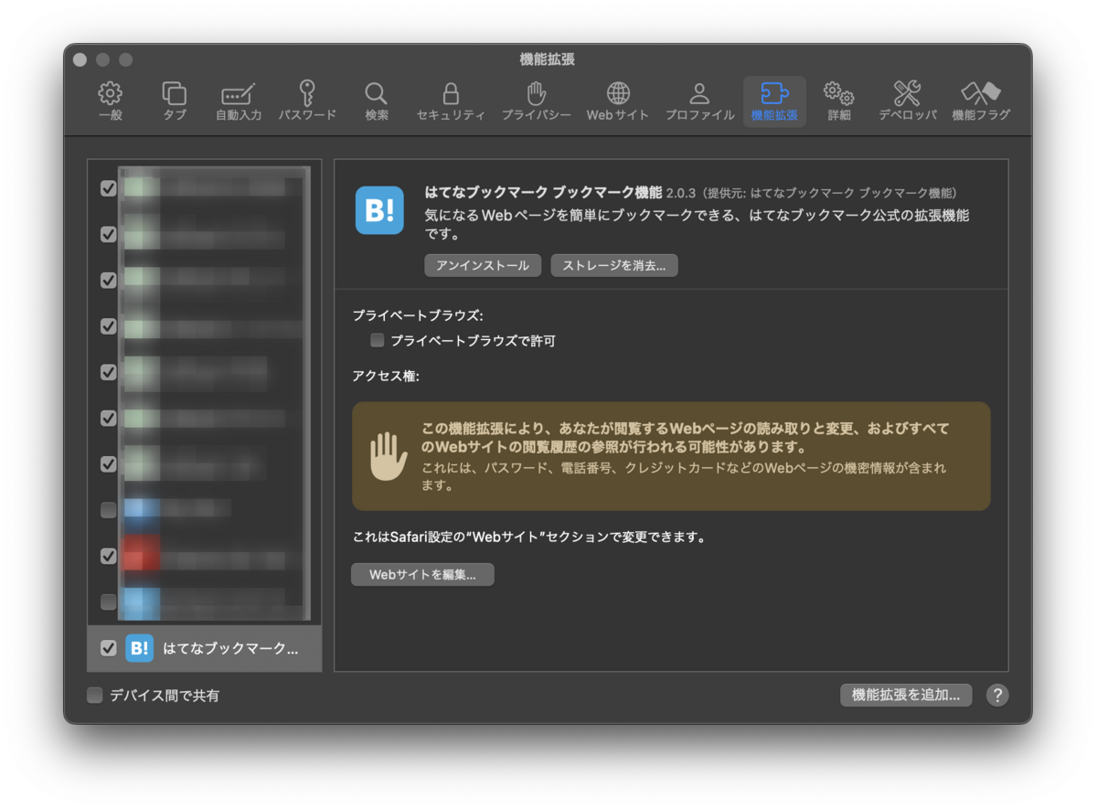Open the 自動入力 autofill pane
Image resolution: width=1097 pixels, height=809 pixels.
click(x=239, y=101)
